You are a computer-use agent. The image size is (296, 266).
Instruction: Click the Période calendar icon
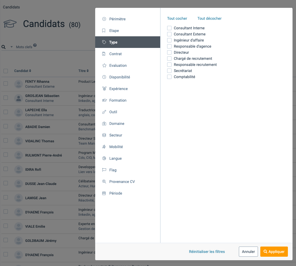[104, 193]
